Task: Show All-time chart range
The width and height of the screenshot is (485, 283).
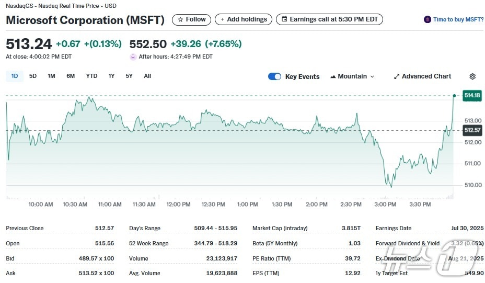Action: 147,76
